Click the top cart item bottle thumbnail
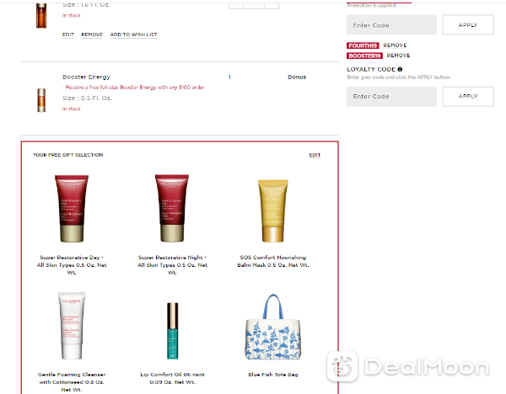 [x=41, y=16]
